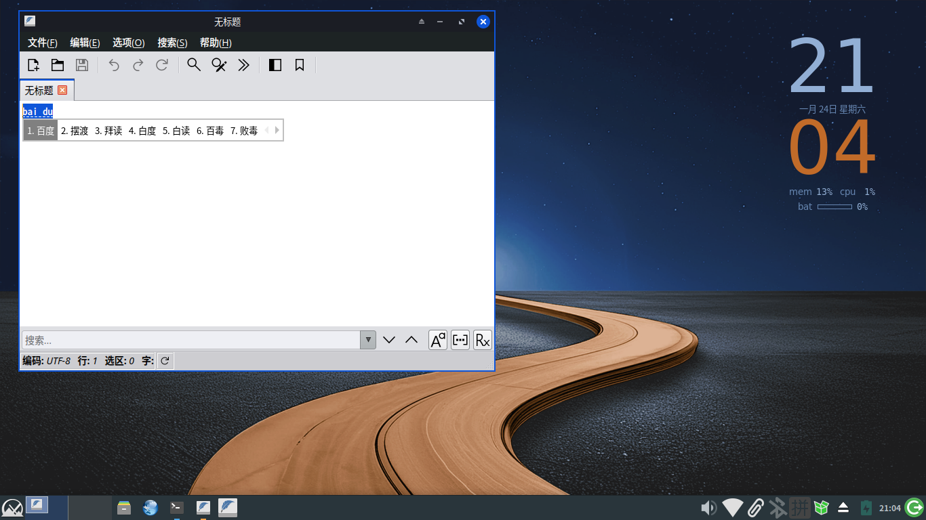Select candidate 4. 白度
This screenshot has height=520, width=926.
142,131
